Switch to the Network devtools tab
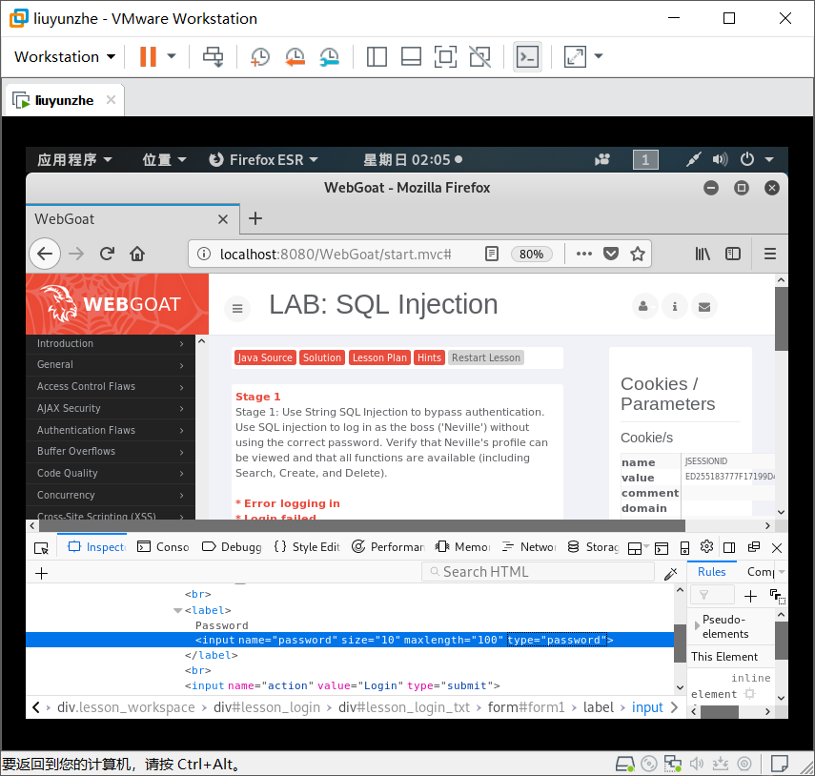This screenshot has width=815, height=776. coord(529,547)
